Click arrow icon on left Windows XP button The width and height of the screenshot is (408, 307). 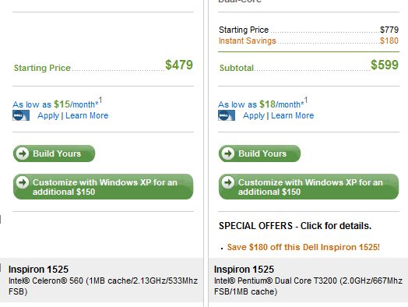[23, 182]
